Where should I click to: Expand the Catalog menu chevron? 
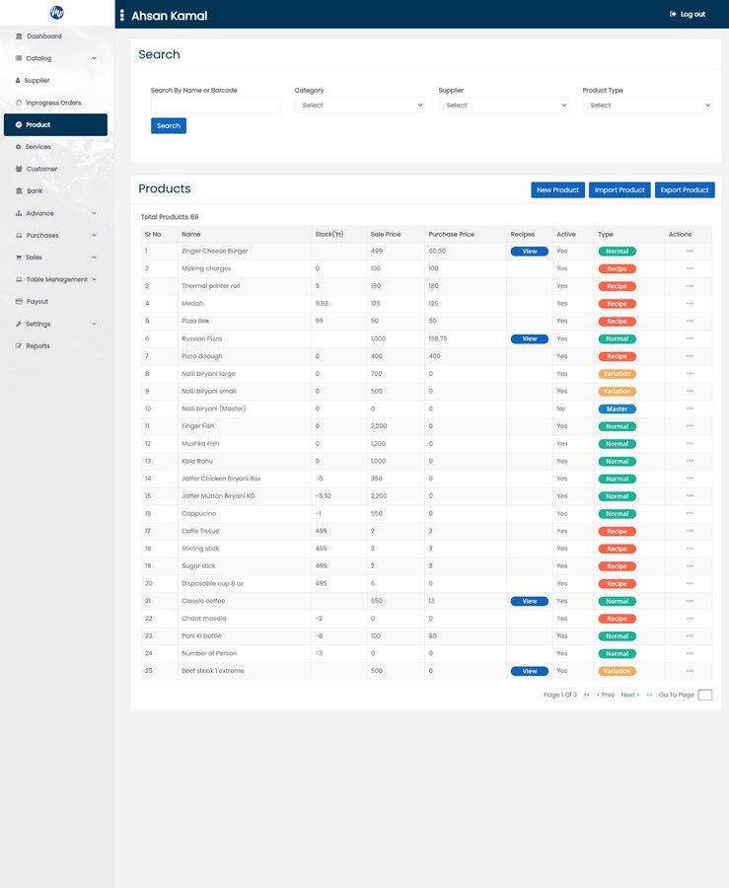point(94,58)
